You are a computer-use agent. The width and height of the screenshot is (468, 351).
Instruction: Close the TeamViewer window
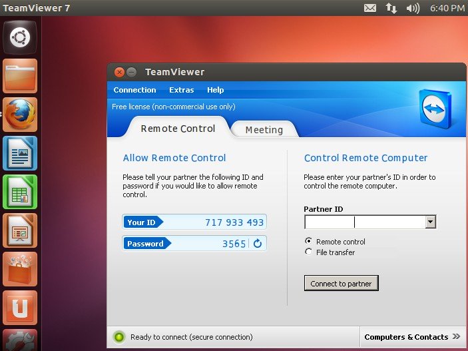click(119, 72)
